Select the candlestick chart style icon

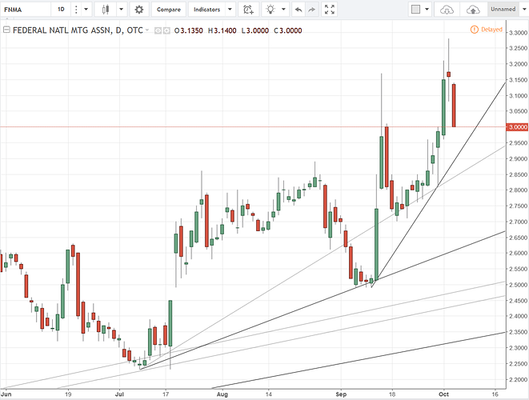[x=106, y=10]
